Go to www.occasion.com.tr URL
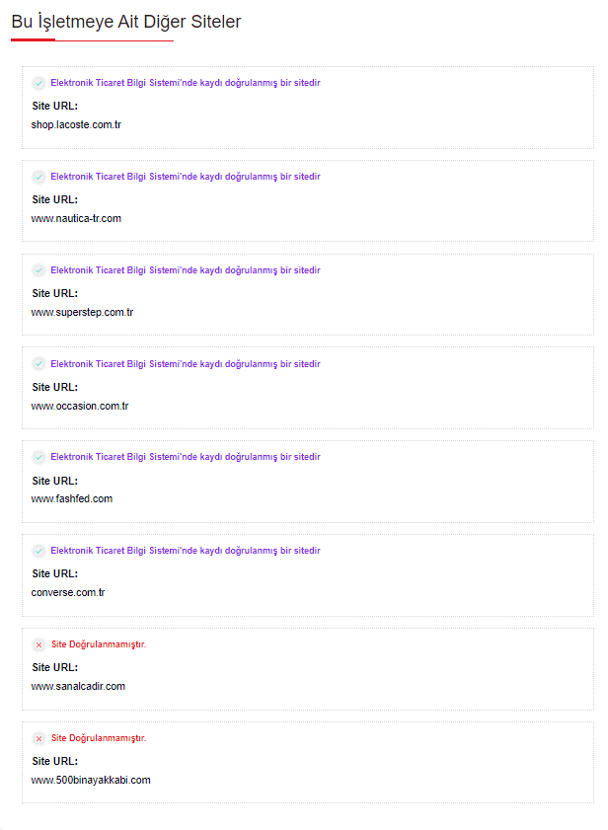 click(80, 406)
